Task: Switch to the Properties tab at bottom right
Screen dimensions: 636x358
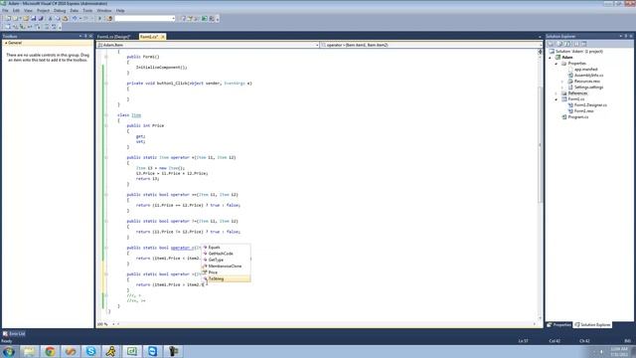Action: [559, 325]
